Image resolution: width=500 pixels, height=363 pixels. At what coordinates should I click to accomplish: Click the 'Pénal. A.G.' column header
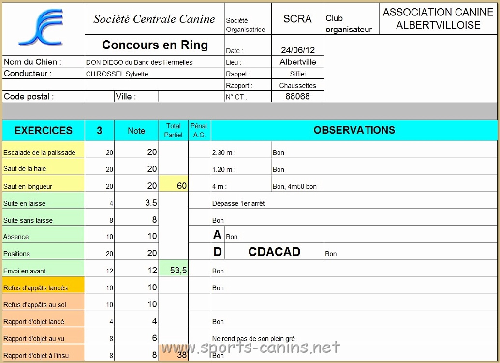tap(199, 130)
